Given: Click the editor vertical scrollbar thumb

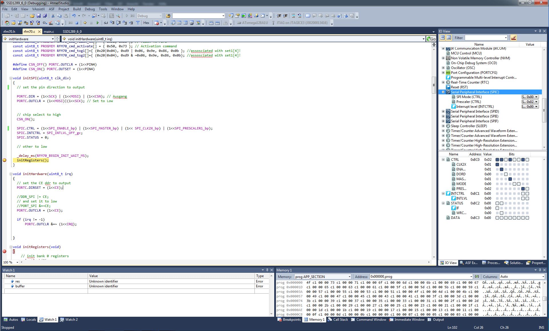Looking at the screenshot, I should (x=434, y=85).
